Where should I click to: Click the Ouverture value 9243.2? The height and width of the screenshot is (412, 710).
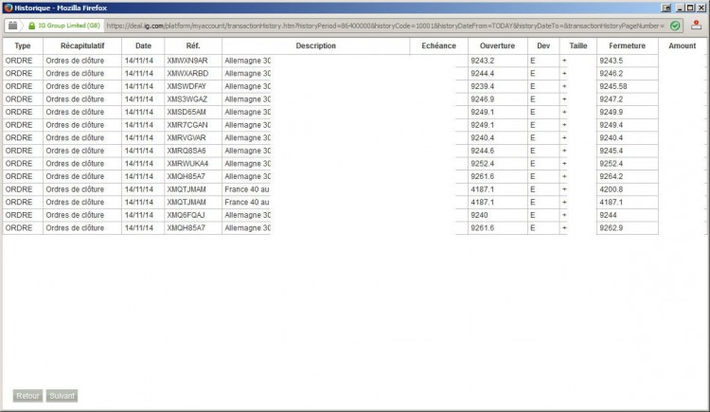click(x=482, y=61)
